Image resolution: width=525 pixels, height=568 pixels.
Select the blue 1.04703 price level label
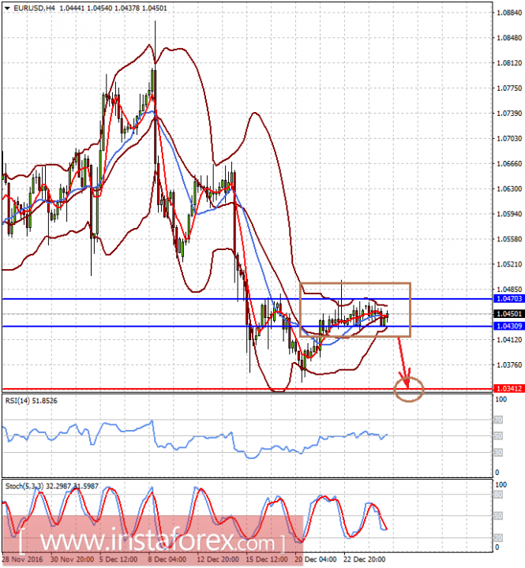[509, 299]
